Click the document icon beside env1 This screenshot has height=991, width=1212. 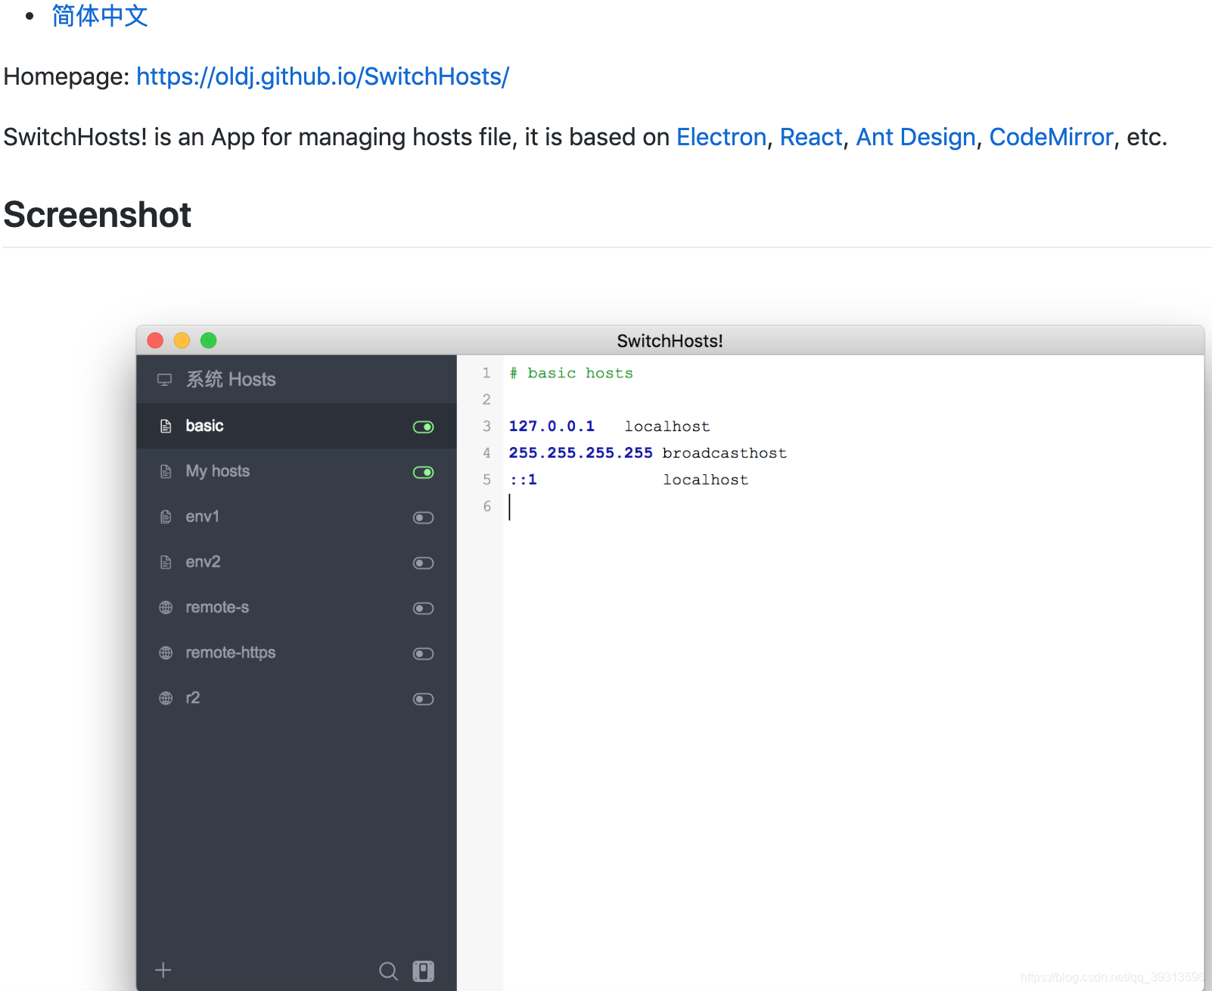click(166, 517)
